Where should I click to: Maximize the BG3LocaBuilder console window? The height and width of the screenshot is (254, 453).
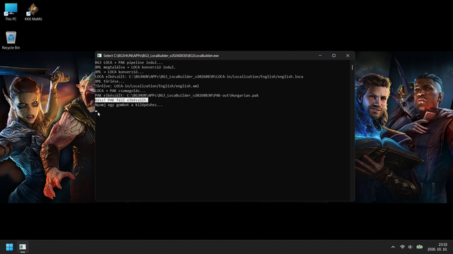pos(333,56)
